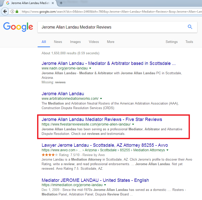Click the 'Missing: reviews' note
Image resolution: width=202 pixels, height=200 pixels.
(x=54, y=82)
